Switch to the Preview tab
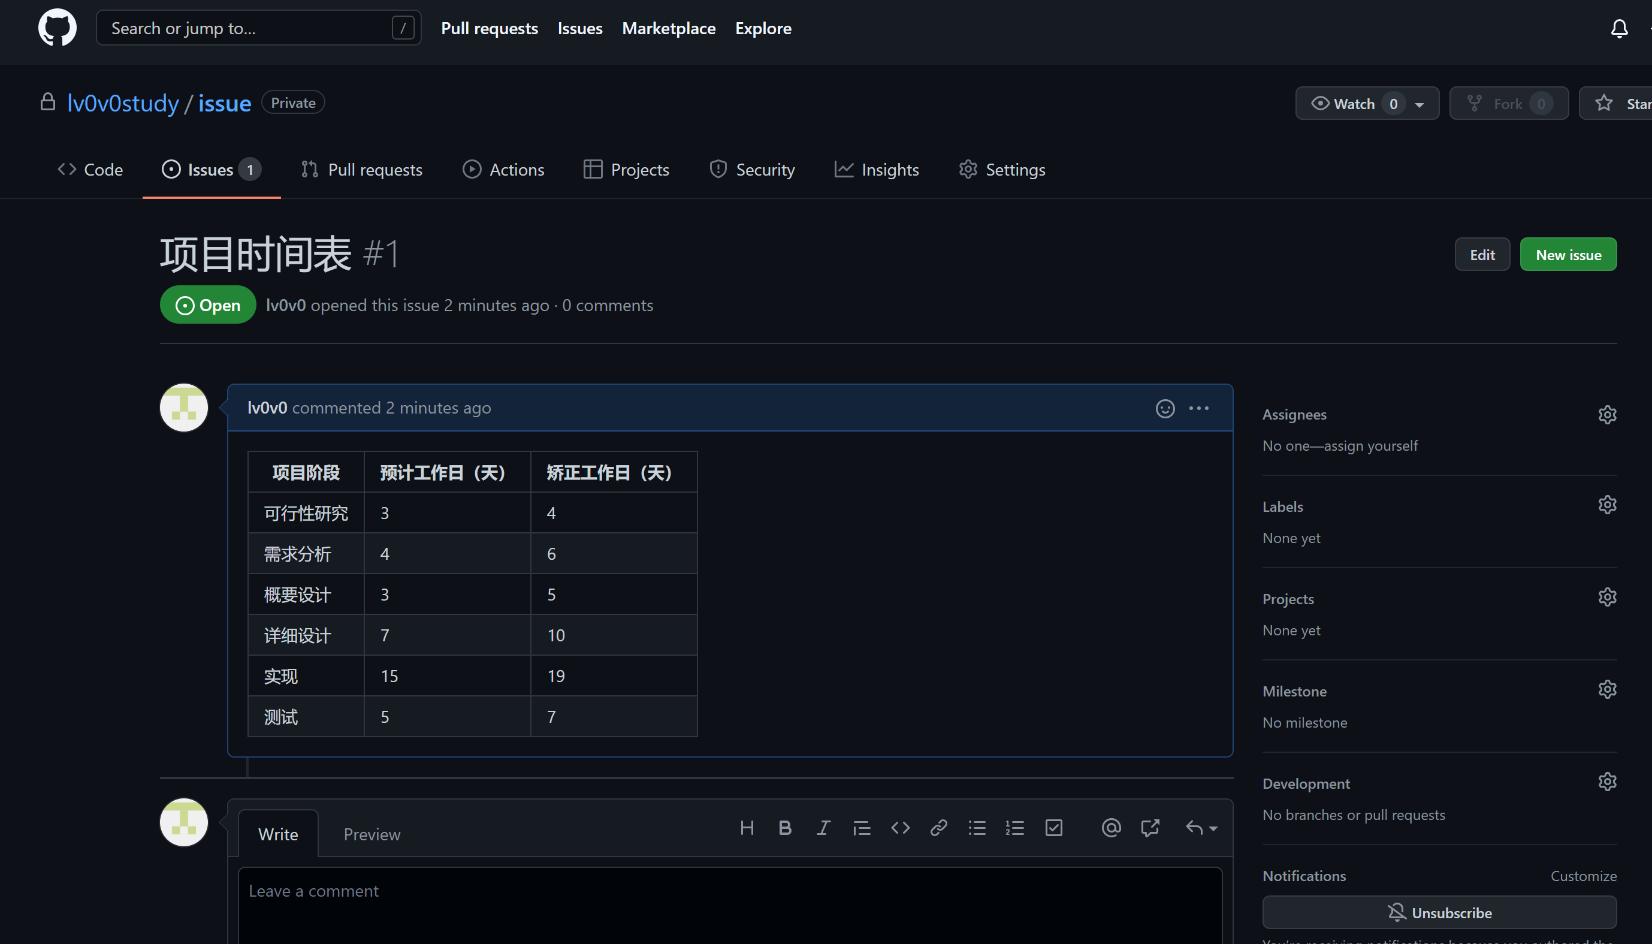 372,834
